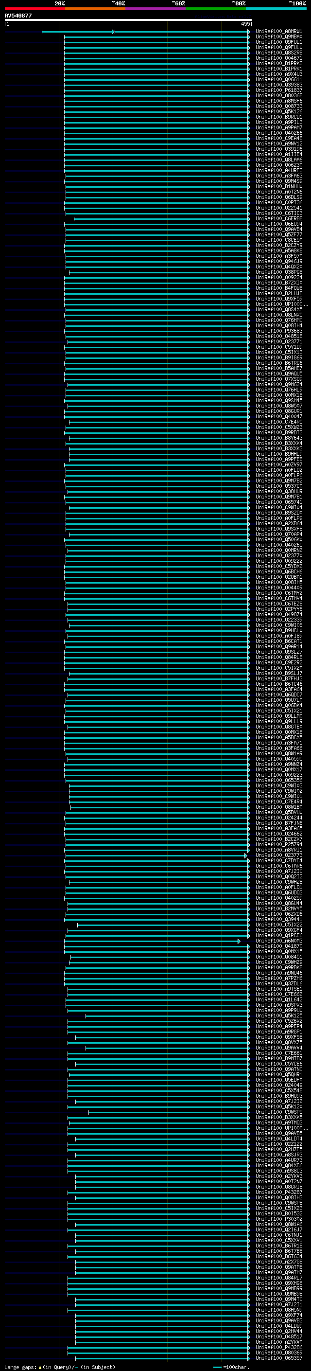The width and height of the screenshot is (311, 1371).
Task: Select hit label UniRef100_A4URF3
Action: (279, 170)
